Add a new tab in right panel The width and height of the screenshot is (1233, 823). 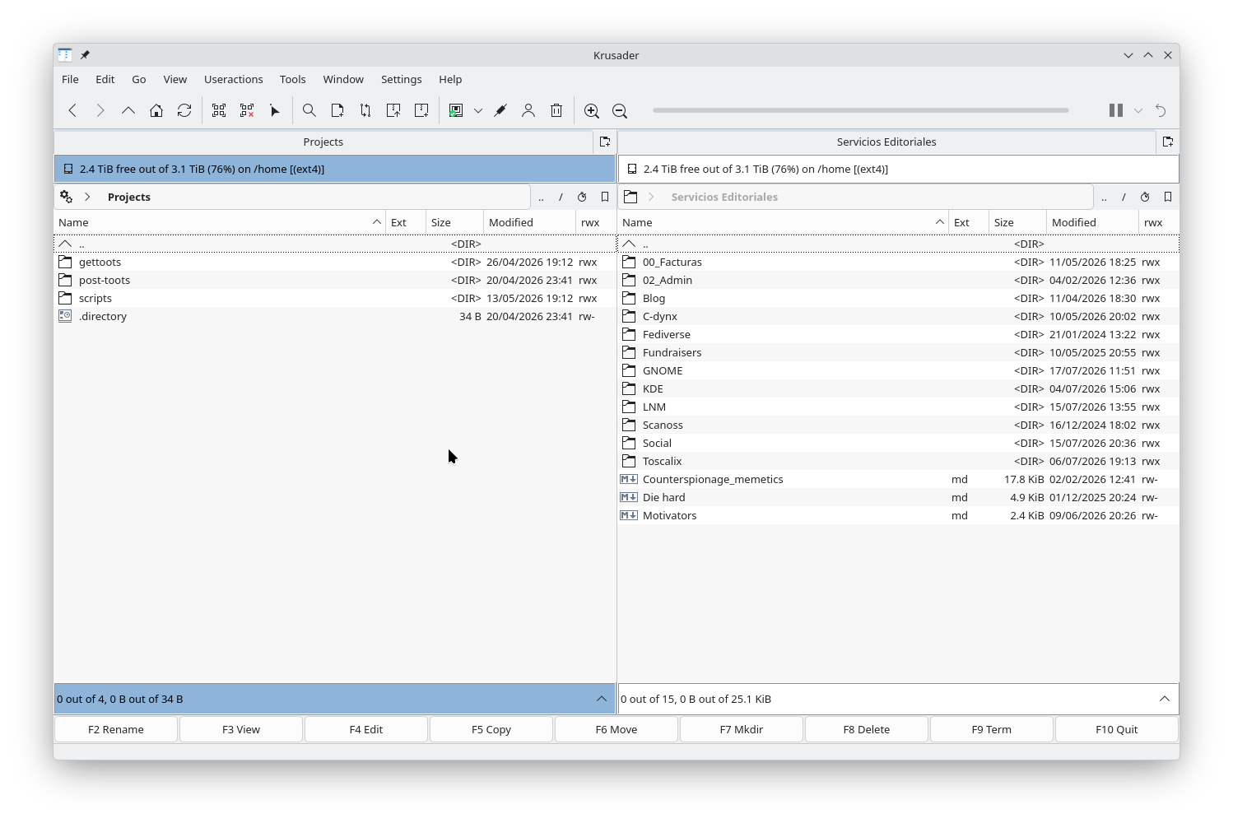coord(1168,142)
